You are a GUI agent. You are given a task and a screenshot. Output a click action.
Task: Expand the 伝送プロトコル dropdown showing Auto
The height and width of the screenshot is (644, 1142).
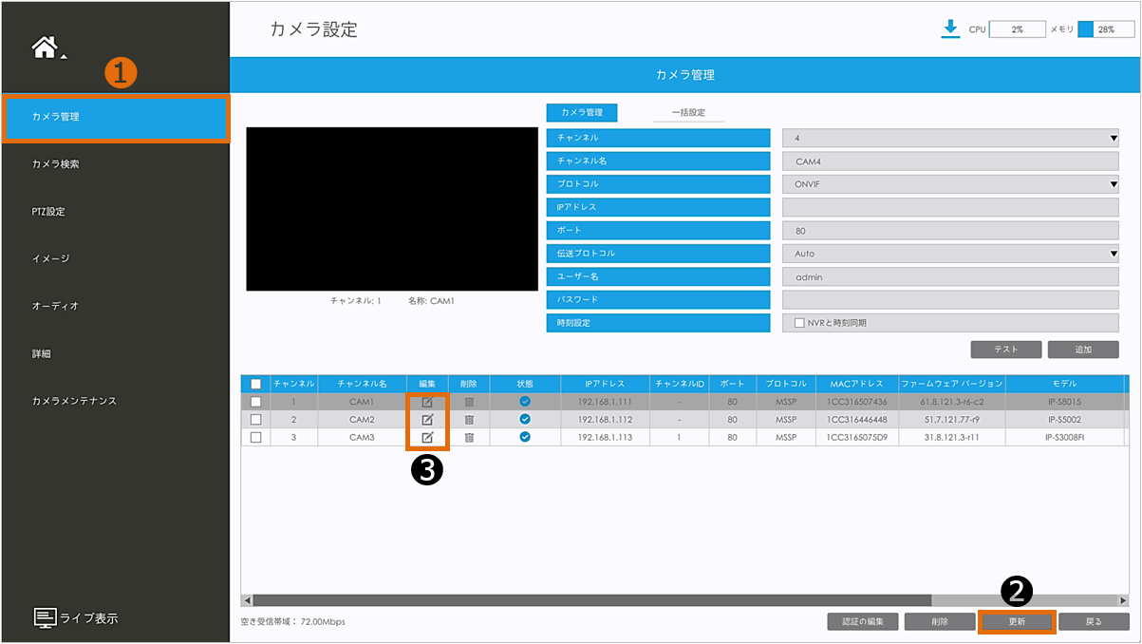(1114, 254)
